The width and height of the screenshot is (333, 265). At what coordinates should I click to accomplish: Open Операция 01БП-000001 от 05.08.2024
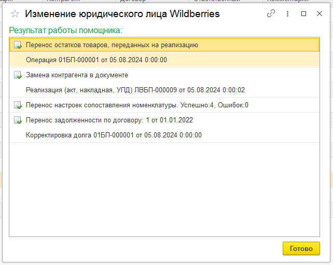96,60
